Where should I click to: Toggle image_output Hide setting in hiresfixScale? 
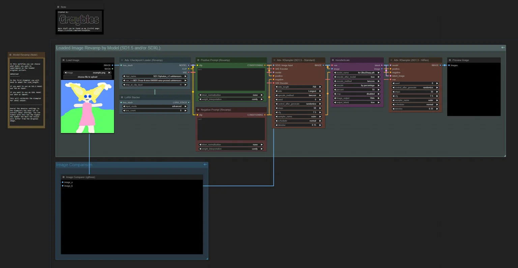357,98
